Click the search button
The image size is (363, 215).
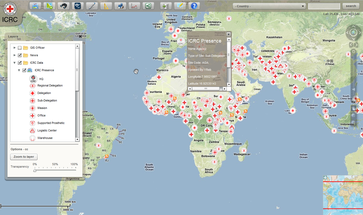[351, 6]
